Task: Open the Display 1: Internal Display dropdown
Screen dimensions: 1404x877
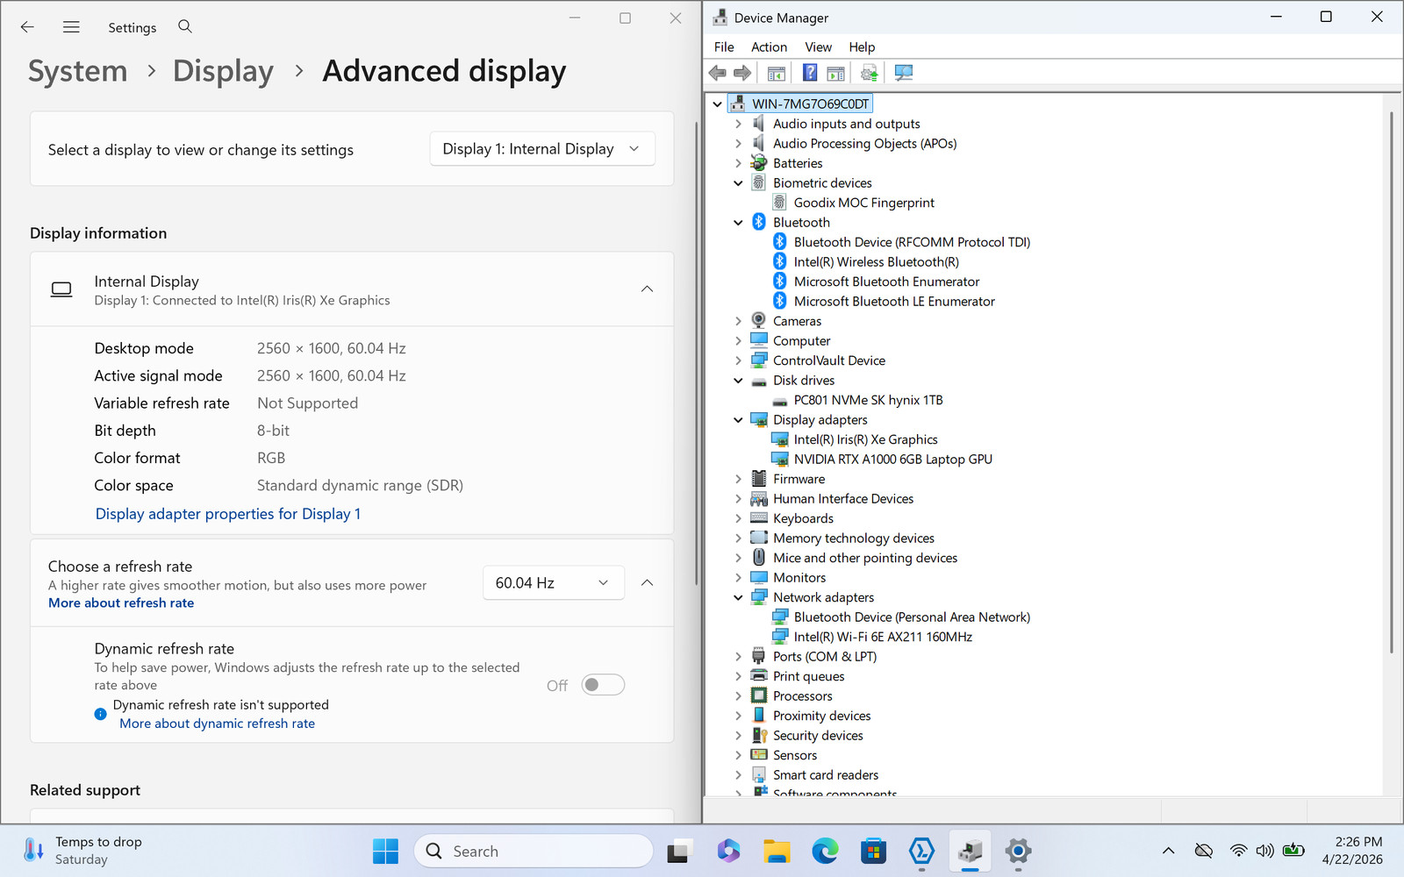Action: coord(542,149)
